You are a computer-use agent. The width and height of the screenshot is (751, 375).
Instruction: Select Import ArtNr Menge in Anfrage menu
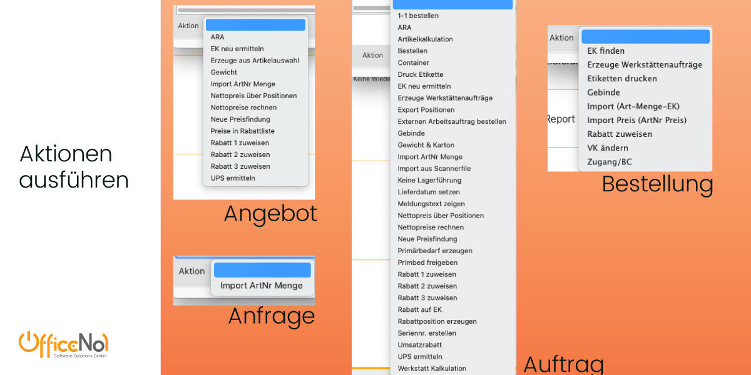pos(262,286)
